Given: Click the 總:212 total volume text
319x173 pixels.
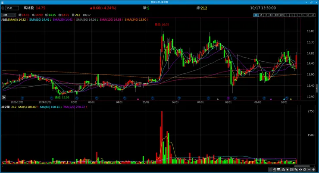Looking at the screenshot, I should 202,8.
